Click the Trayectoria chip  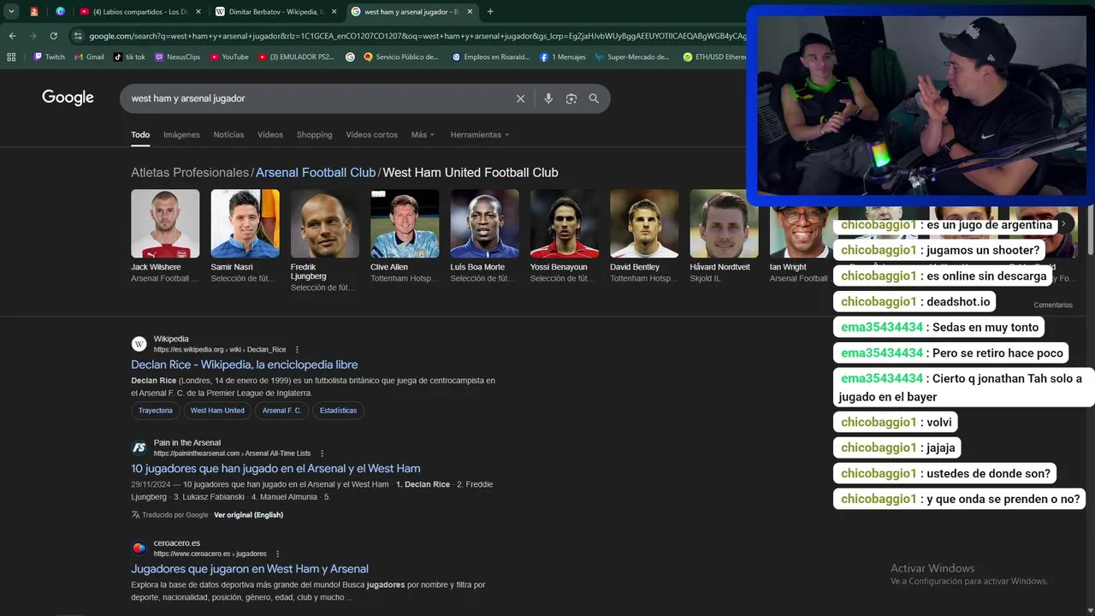point(156,411)
